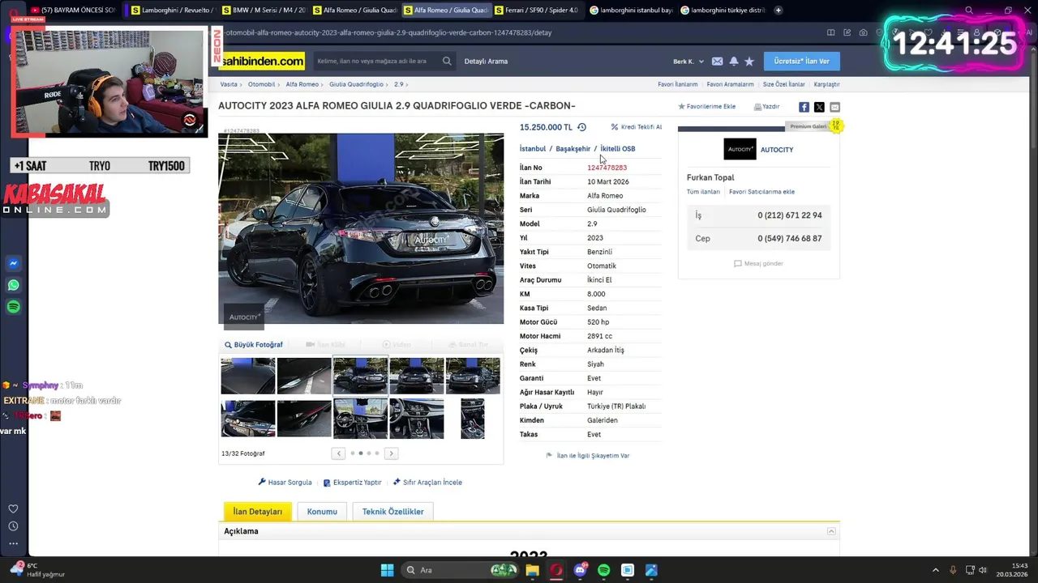Switch to Konumu tab

pos(322,512)
